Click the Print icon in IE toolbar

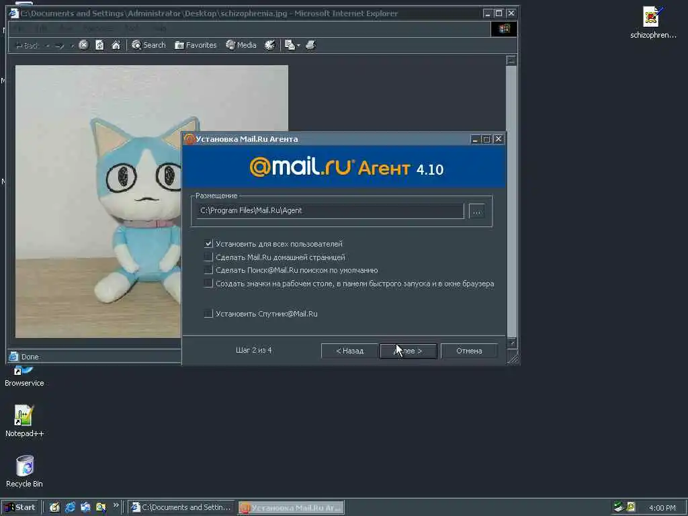(x=310, y=45)
